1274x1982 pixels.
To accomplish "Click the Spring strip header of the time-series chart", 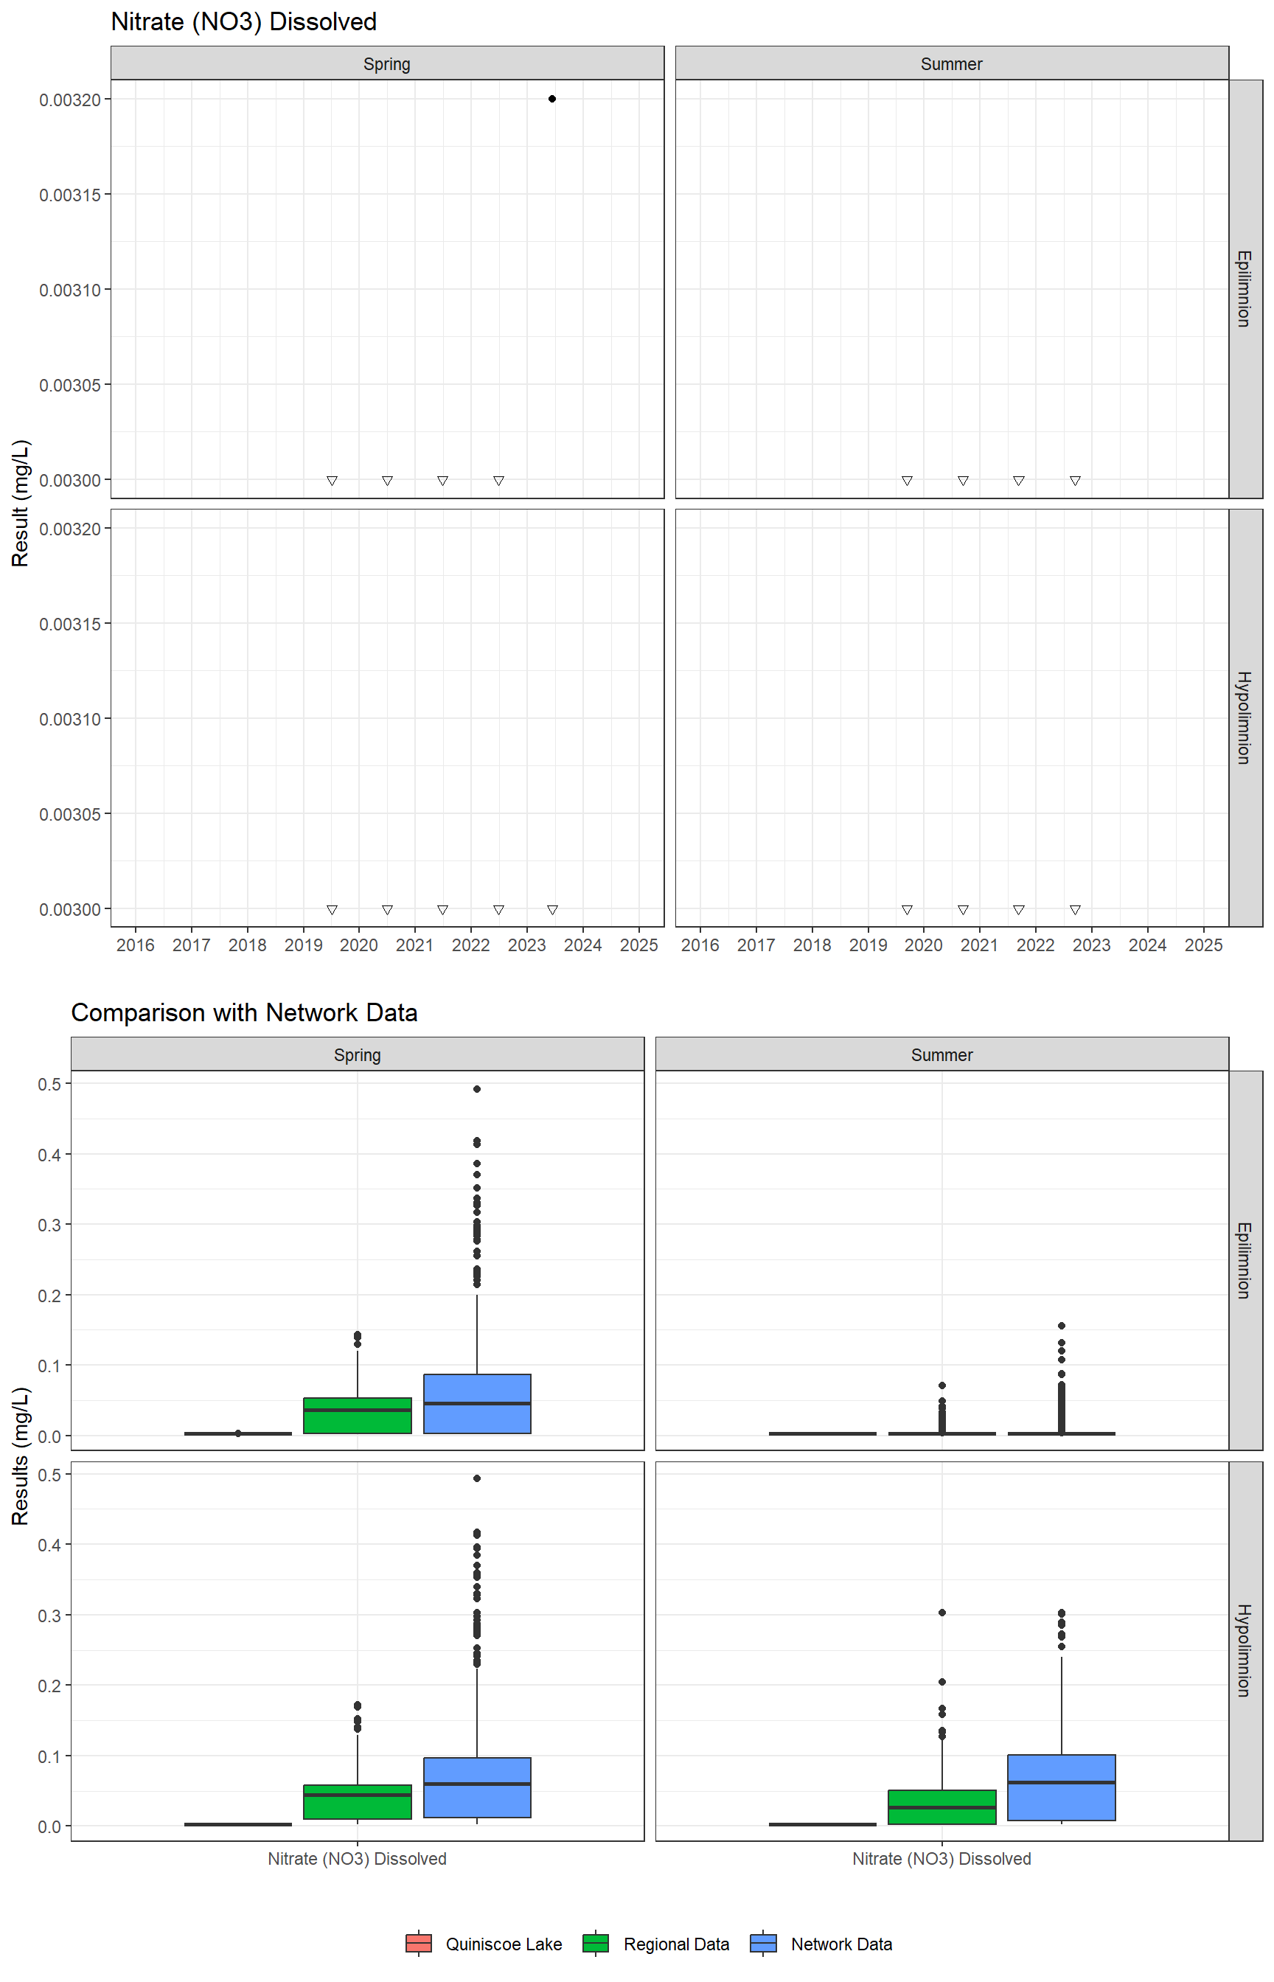I will [387, 63].
